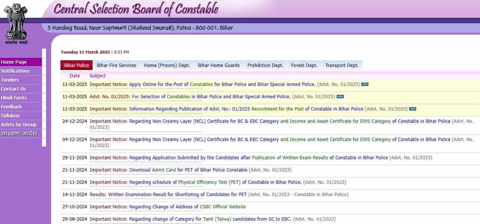Open Physical Efficiency Test schedule notice

[x=215, y=182]
